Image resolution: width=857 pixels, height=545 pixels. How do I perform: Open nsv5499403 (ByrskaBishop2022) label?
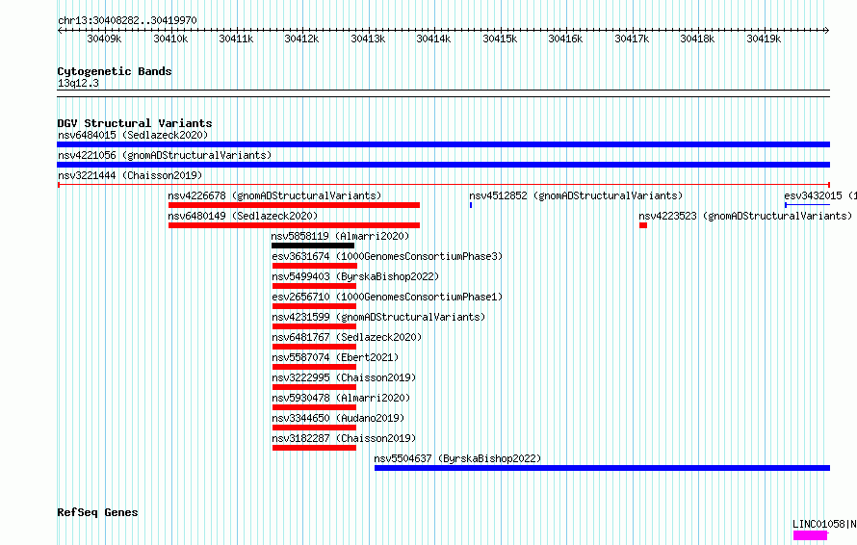pyautogui.click(x=355, y=276)
